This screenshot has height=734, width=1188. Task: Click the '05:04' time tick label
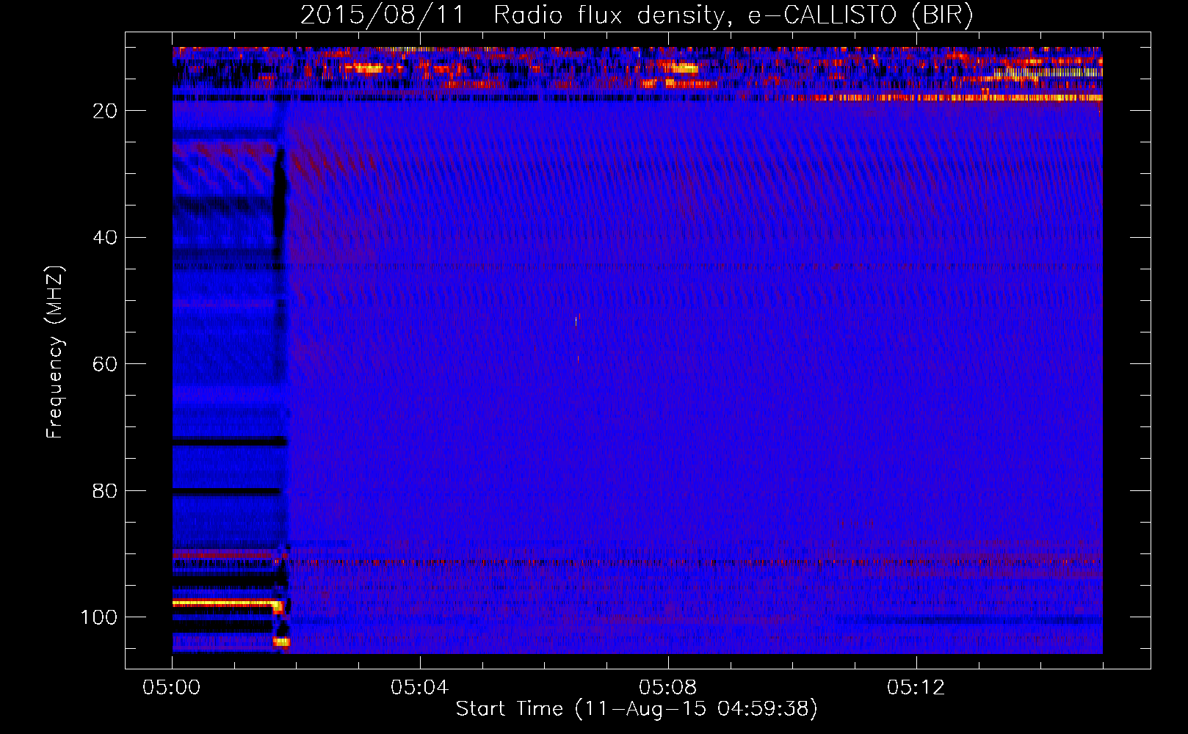pos(419,688)
